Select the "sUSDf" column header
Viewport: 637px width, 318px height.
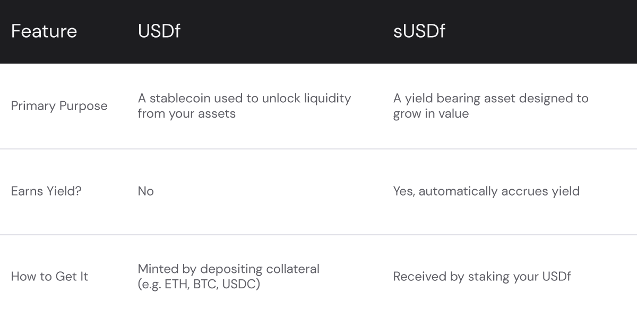419,31
